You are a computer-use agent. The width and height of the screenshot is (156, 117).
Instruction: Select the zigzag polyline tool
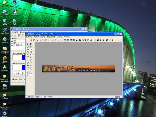28,49
